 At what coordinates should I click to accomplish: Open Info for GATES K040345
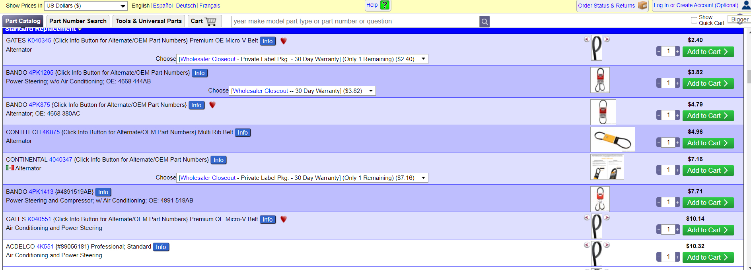click(268, 41)
